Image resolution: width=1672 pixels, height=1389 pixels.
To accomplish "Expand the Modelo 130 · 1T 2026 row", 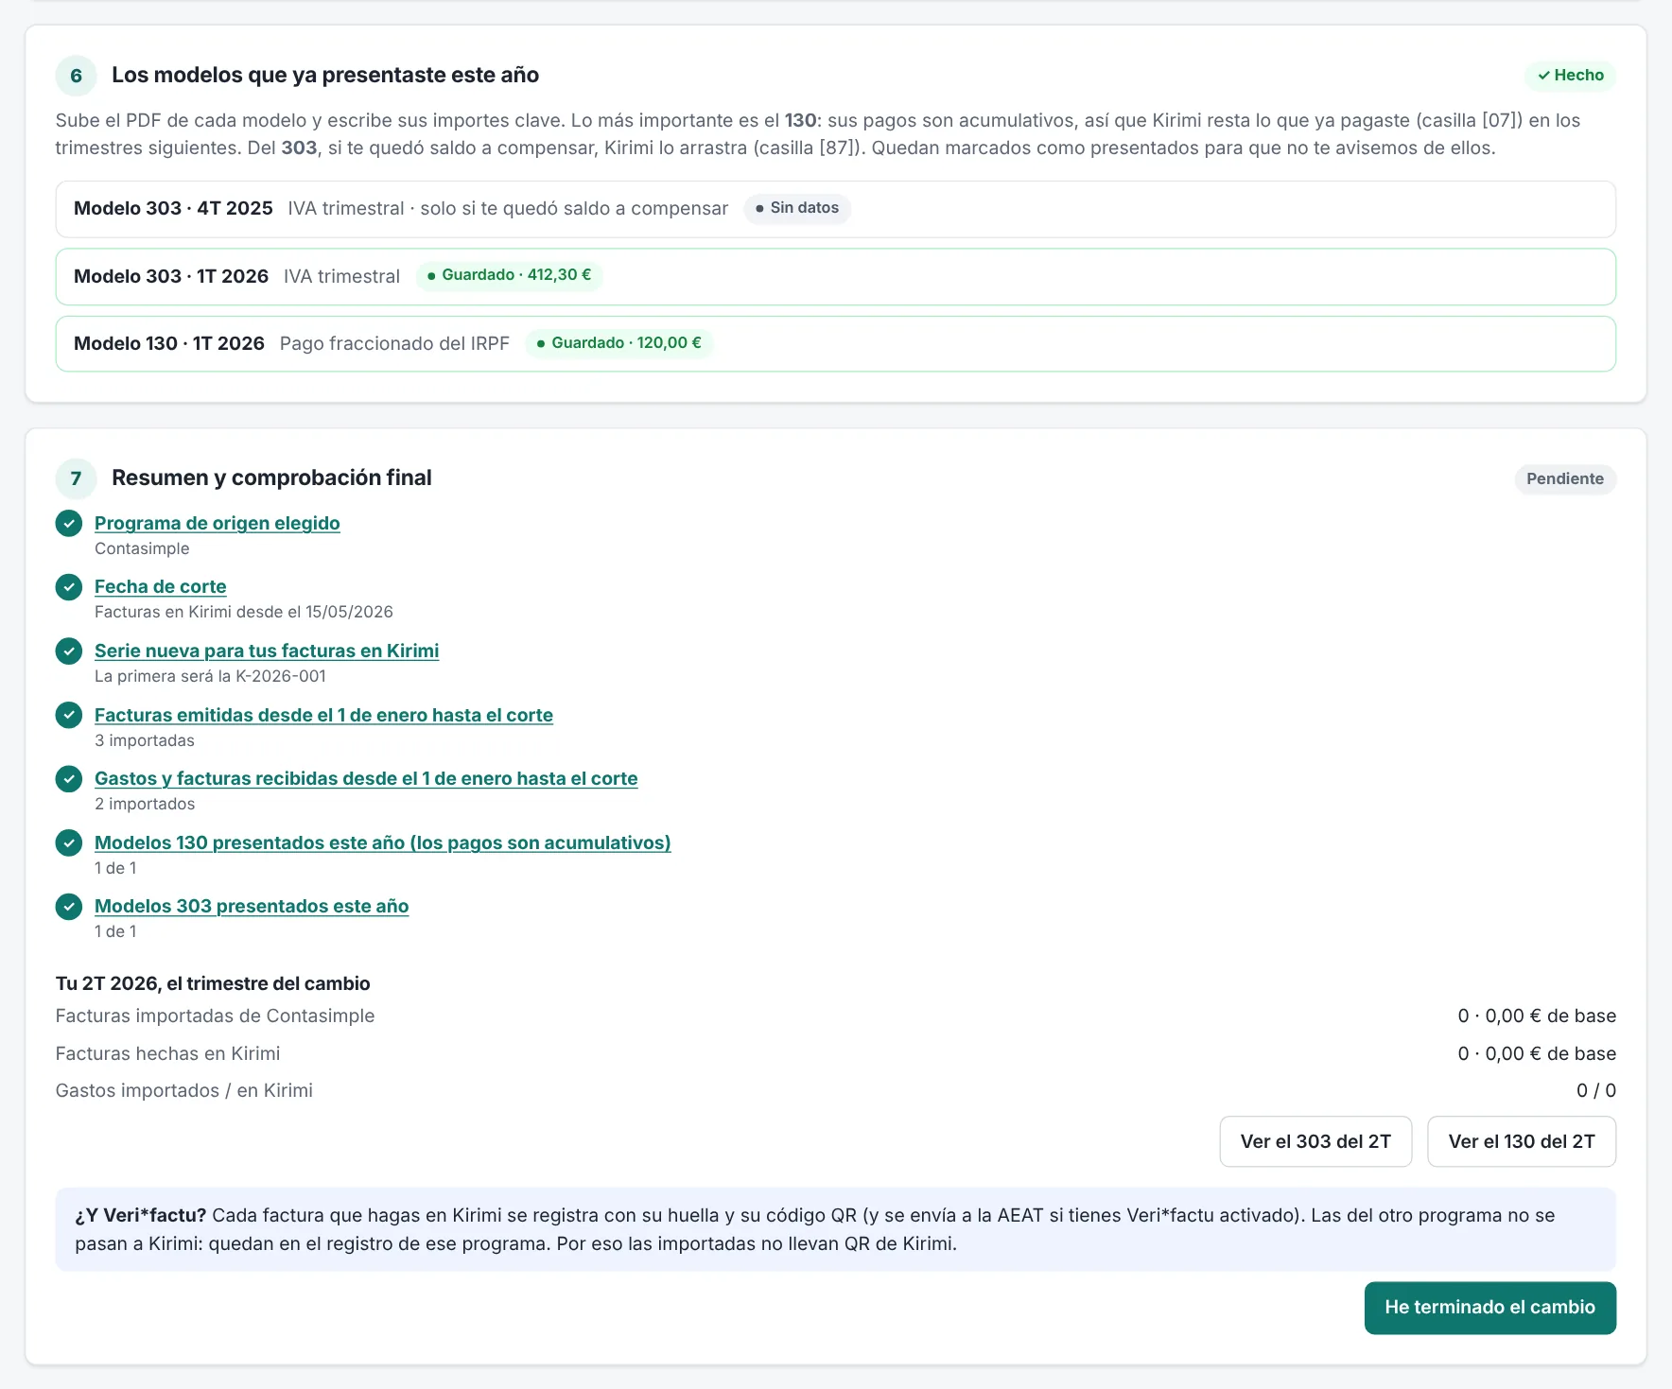I will pos(836,343).
